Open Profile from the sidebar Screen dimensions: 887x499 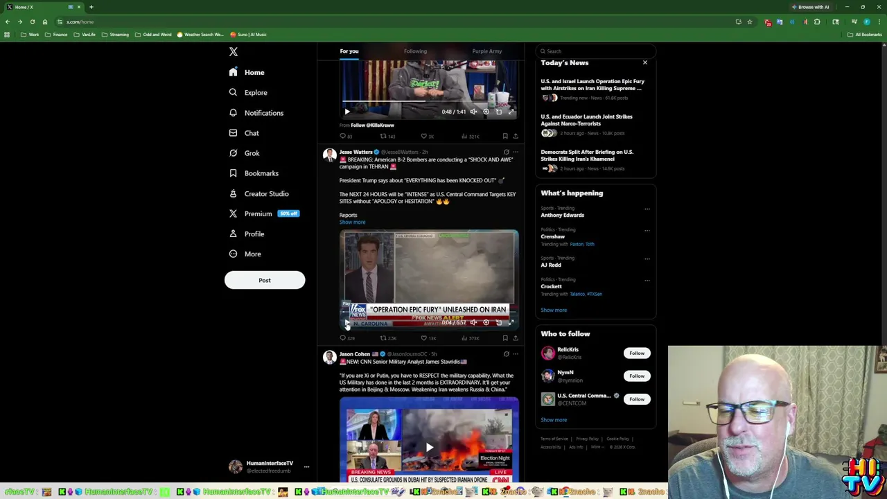click(x=247, y=234)
